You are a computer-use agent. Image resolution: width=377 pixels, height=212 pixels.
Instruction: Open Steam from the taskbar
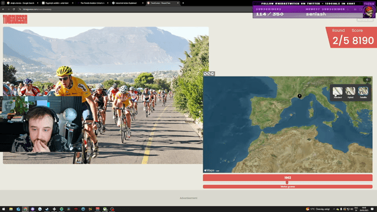click(x=47, y=209)
